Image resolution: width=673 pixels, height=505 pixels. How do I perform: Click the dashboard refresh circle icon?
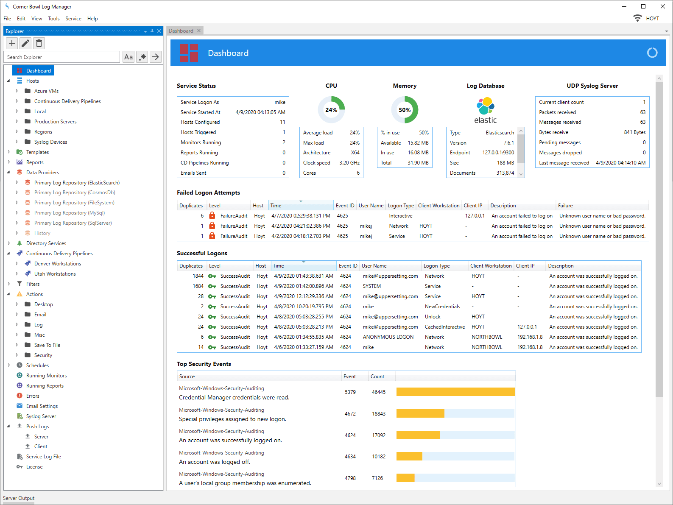[x=652, y=53]
